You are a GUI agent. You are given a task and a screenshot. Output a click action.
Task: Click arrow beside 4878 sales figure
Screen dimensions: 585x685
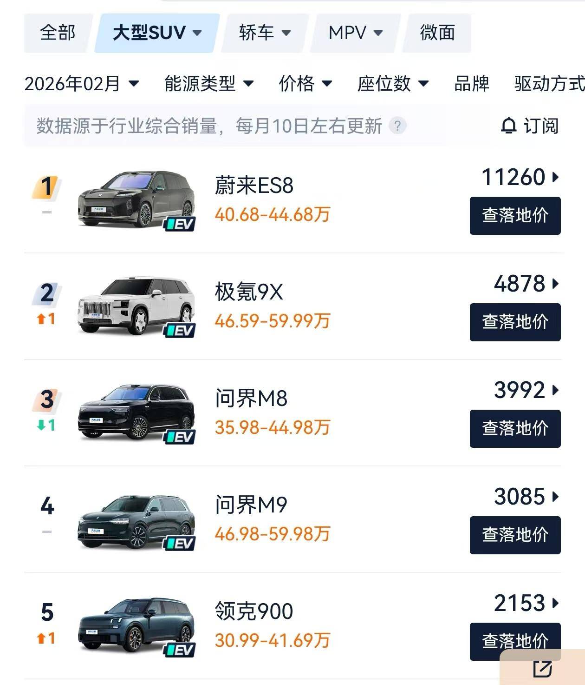coord(555,284)
